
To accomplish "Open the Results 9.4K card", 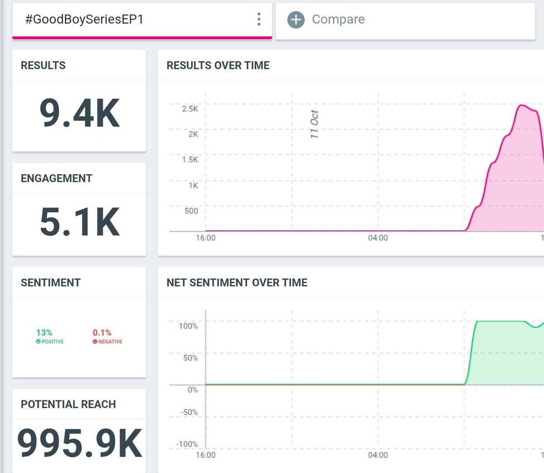I will (x=79, y=101).
